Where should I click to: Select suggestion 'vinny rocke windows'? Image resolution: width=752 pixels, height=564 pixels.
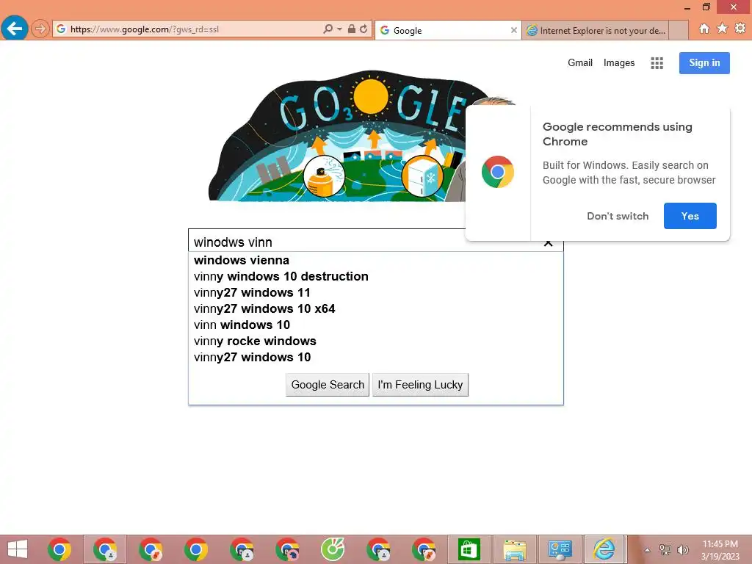[375, 341]
